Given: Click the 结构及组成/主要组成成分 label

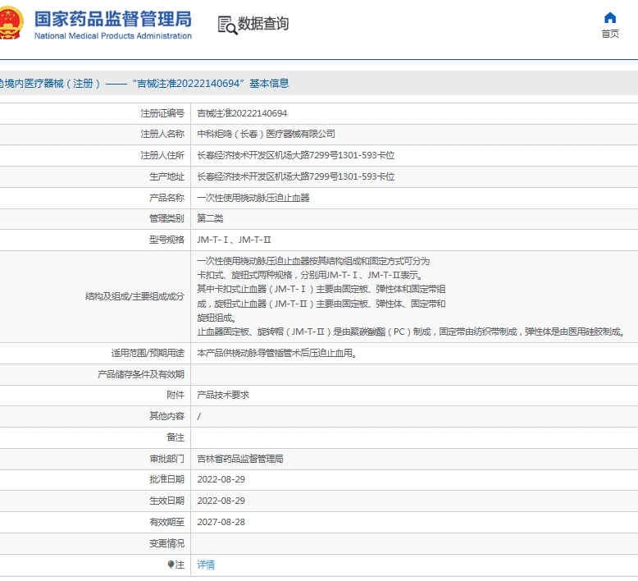Looking at the screenshot, I should click(x=134, y=296).
